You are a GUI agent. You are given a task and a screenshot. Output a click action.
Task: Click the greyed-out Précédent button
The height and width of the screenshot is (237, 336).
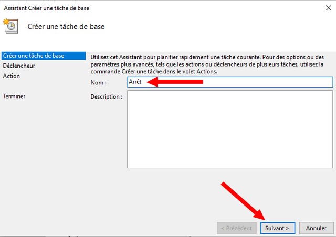(x=237, y=228)
